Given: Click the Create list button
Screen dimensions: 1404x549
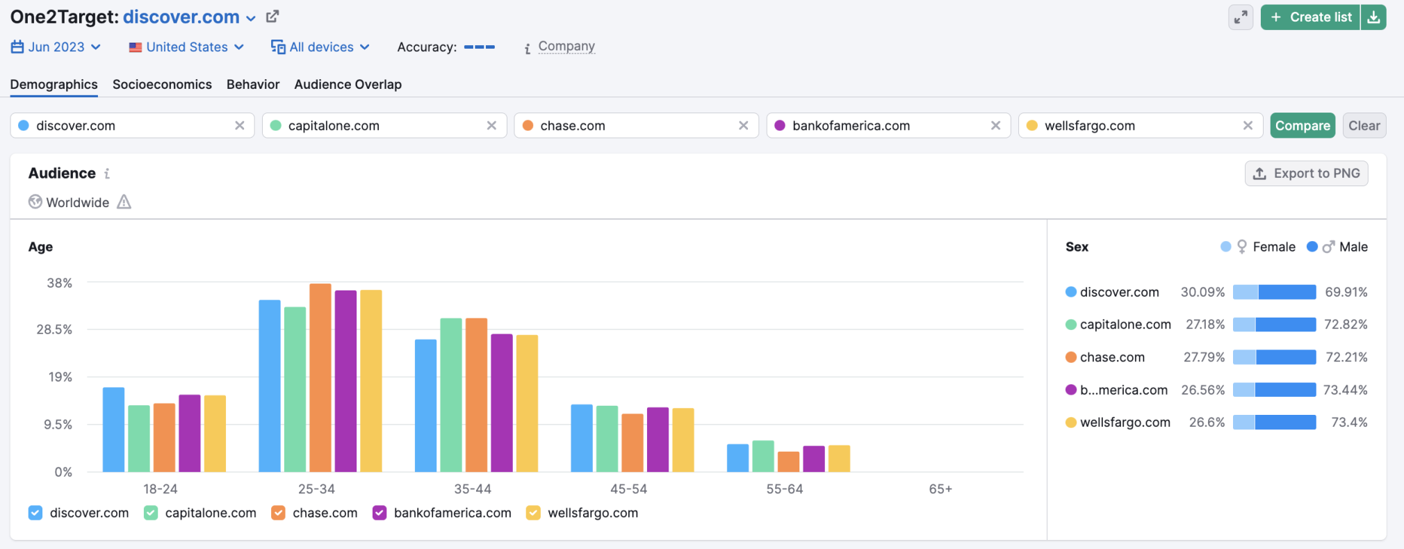Looking at the screenshot, I should (x=1310, y=17).
